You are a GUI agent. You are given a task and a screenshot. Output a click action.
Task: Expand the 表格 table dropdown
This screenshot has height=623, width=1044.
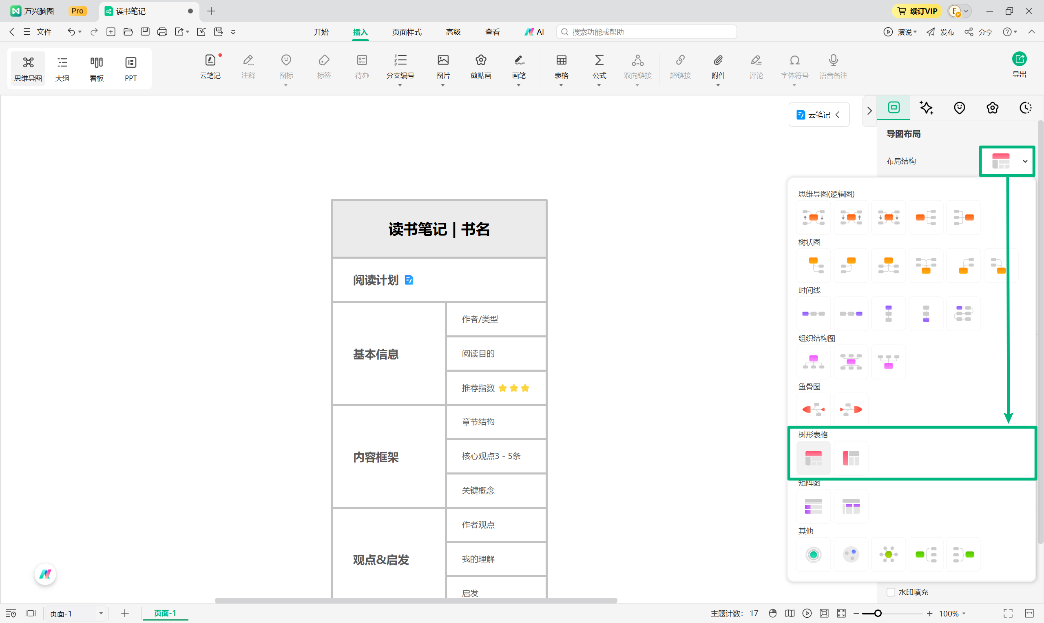(561, 85)
